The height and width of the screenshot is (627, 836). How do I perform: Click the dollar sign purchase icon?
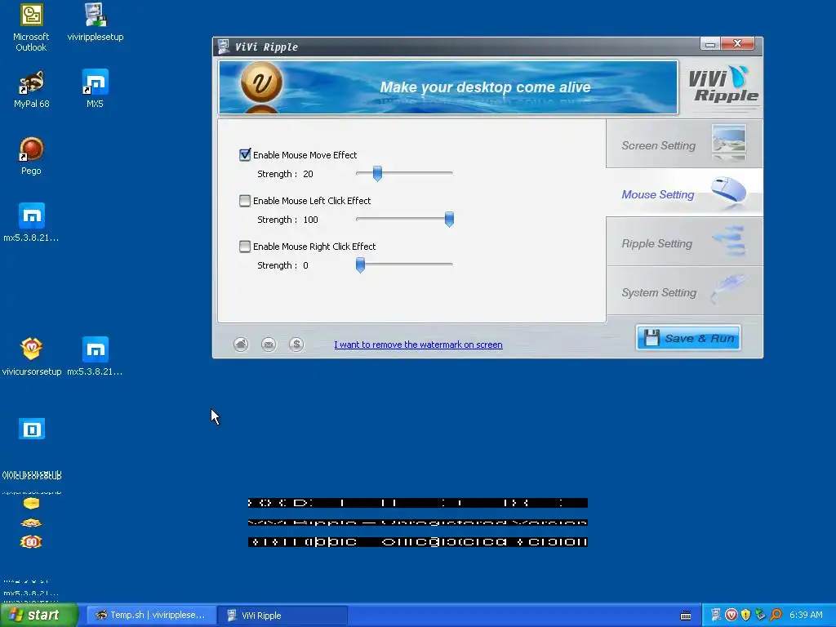(296, 345)
